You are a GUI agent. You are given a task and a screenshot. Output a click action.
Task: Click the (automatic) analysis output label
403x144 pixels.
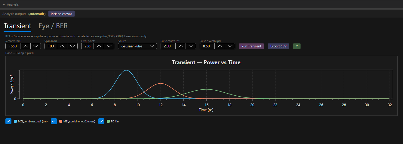[x=37, y=14]
